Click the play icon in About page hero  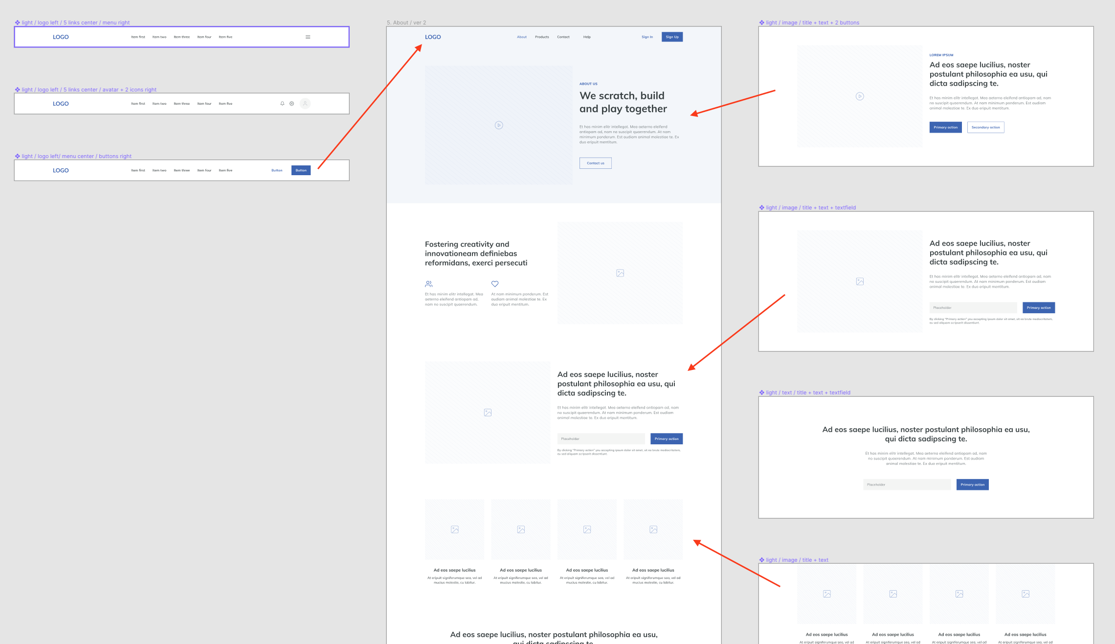click(x=498, y=125)
